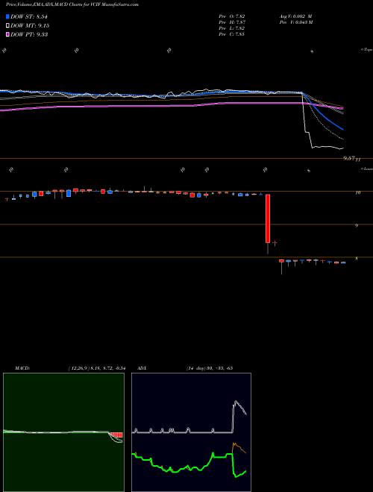Click the blue DOW ST legend swatch
Viewport: 373px width, 492px height.
(7, 16)
